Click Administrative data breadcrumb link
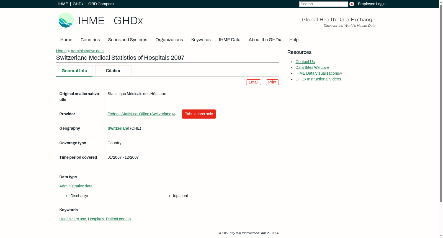The height and width of the screenshot is (238, 443). 87,51
